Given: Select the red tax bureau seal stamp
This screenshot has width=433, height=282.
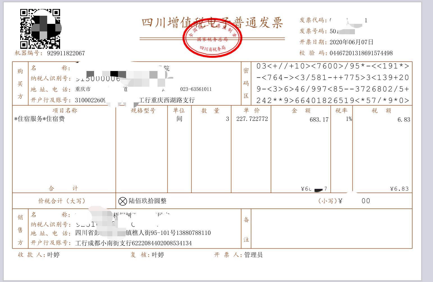Looking at the screenshot, I should click(212, 36).
